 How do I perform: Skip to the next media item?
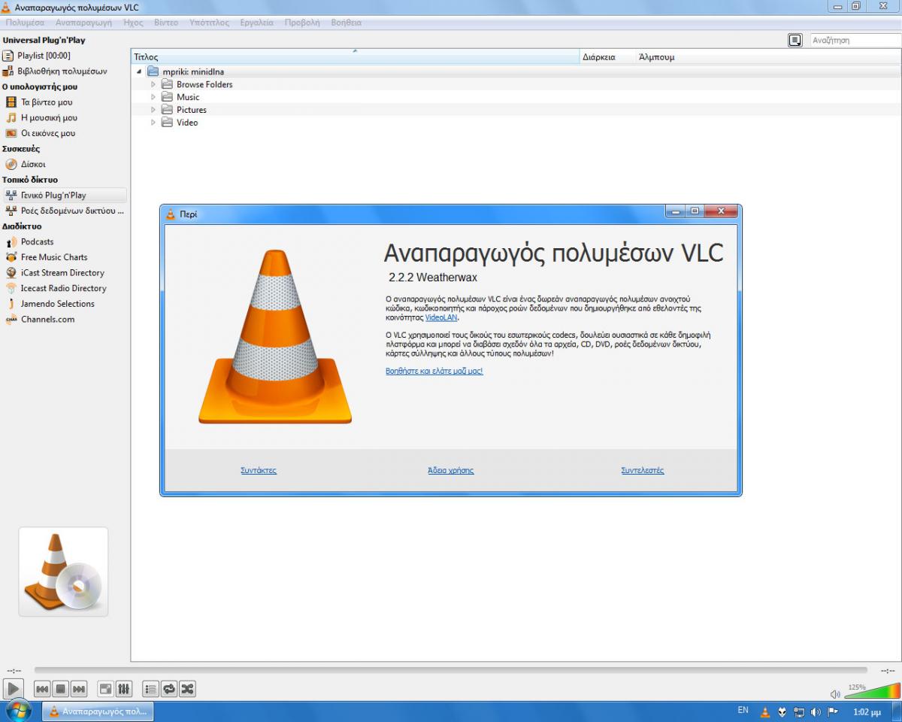pyautogui.click(x=79, y=688)
